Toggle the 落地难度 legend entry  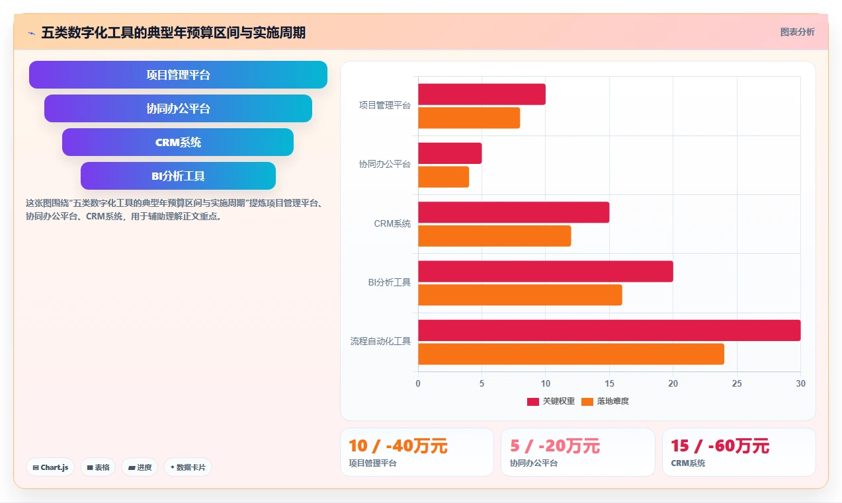pyautogui.click(x=605, y=401)
